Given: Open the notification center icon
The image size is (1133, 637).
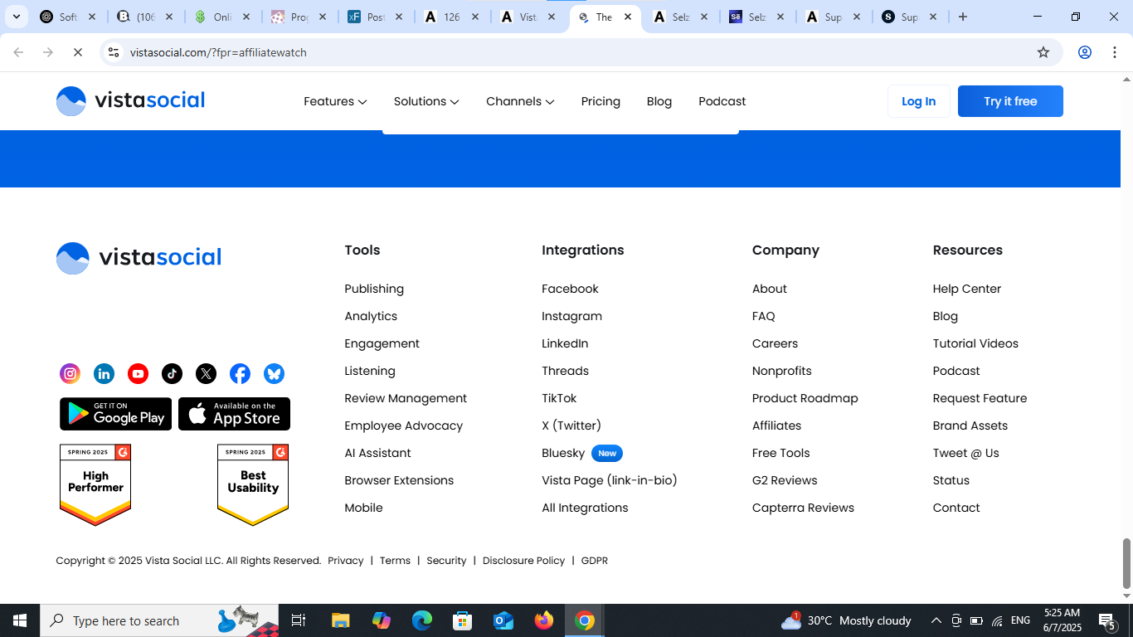Looking at the screenshot, I should tap(1106, 620).
